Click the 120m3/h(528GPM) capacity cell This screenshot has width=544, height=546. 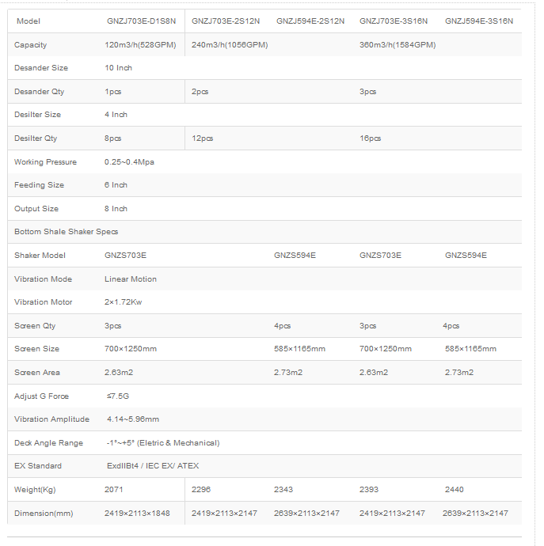point(140,45)
